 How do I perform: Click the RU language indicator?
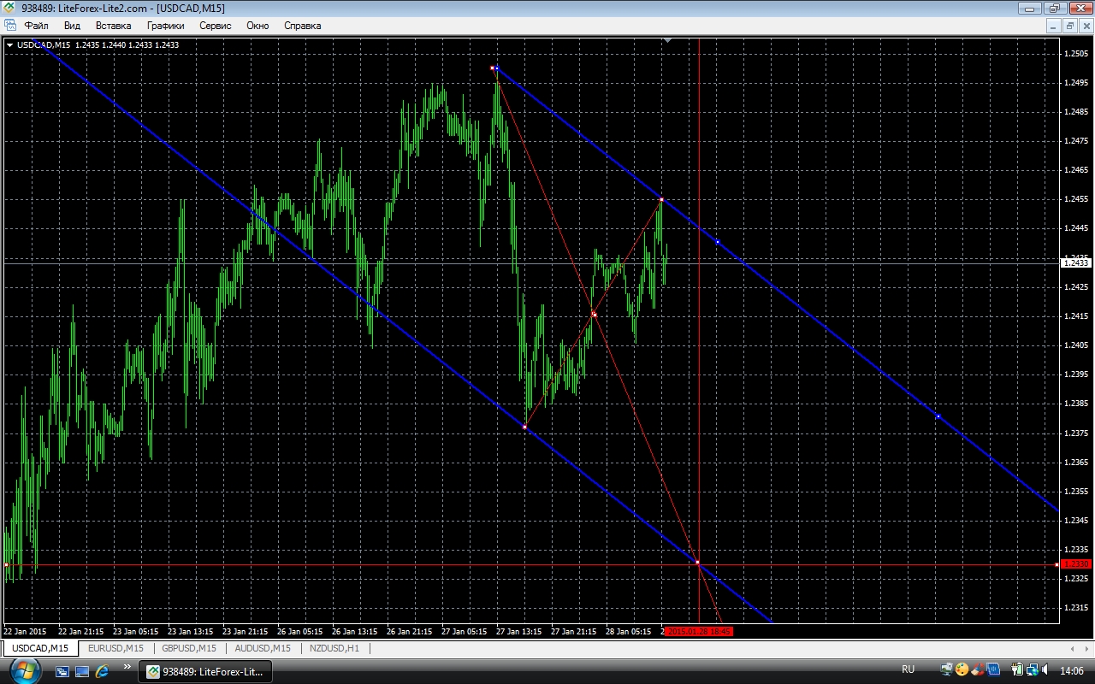point(908,669)
